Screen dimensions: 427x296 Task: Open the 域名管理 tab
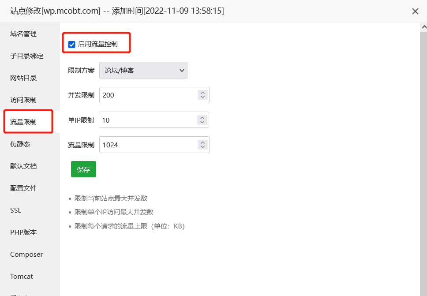pos(24,34)
